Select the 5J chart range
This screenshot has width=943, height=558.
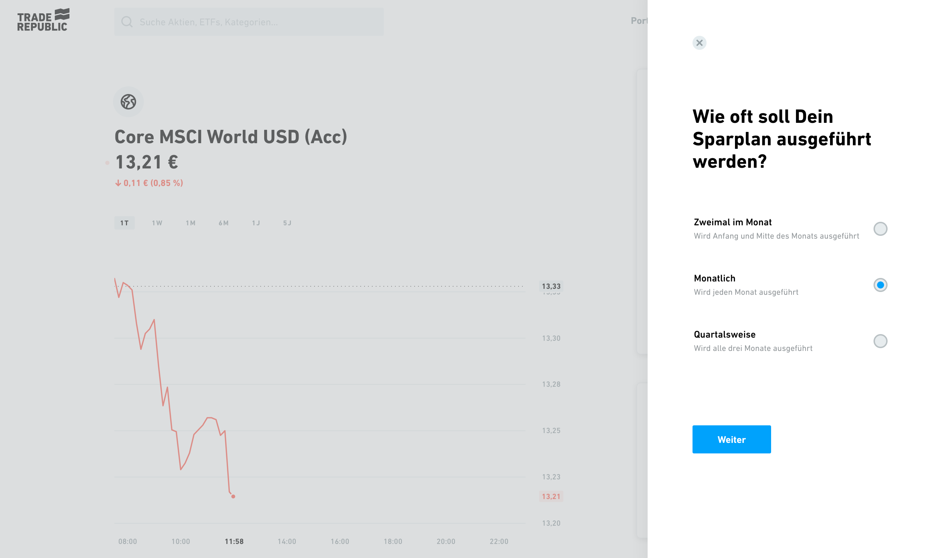287,223
